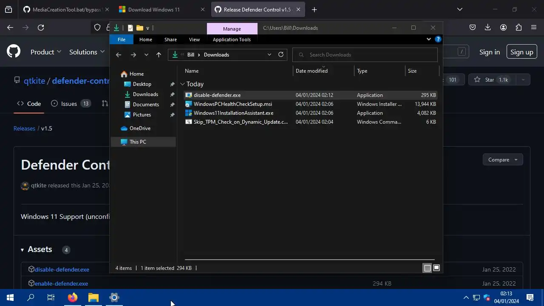This screenshot has height=306, width=544.
Task: Switch to the View ribbon tab
Action: [x=194, y=40]
